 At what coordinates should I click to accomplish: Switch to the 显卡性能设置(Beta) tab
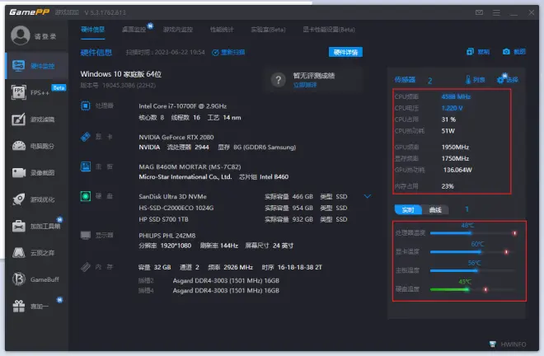[x=329, y=30]
